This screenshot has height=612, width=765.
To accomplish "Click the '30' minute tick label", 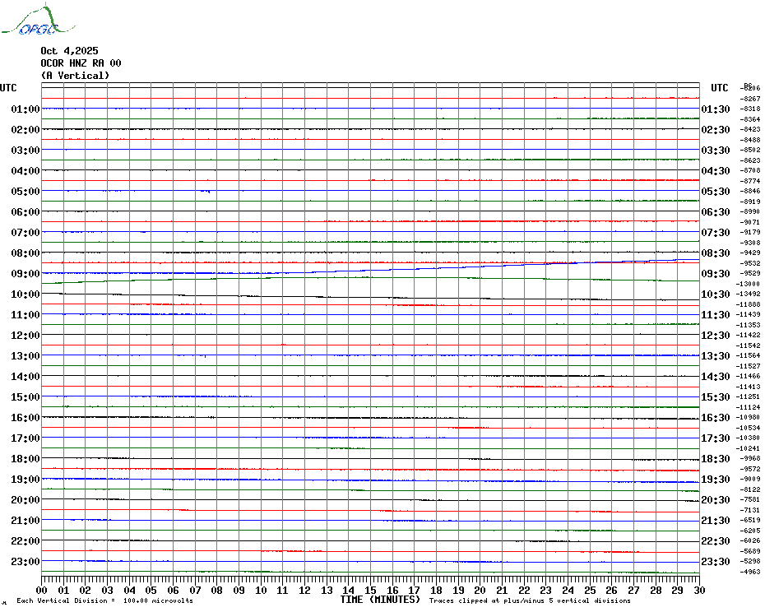I will (699, 590).
